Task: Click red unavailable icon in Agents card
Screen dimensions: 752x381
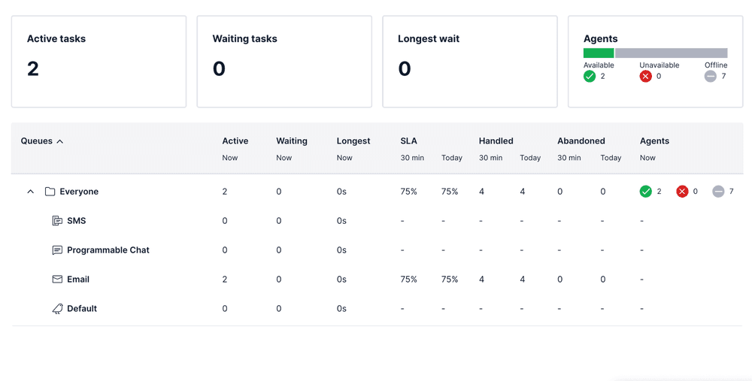Action: 645,77
